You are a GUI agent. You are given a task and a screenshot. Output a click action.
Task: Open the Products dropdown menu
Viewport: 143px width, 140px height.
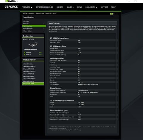coord(27,7)
